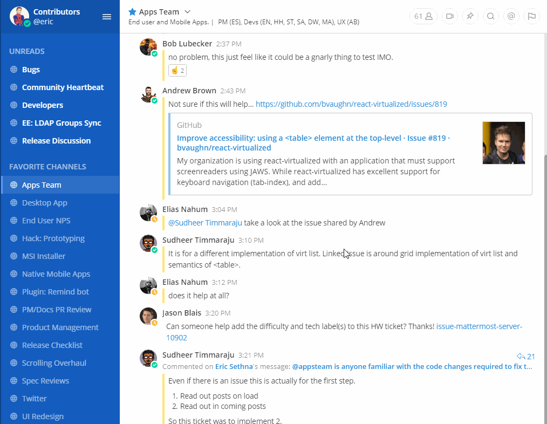Open Spec Reviews channel

point(60,381)
